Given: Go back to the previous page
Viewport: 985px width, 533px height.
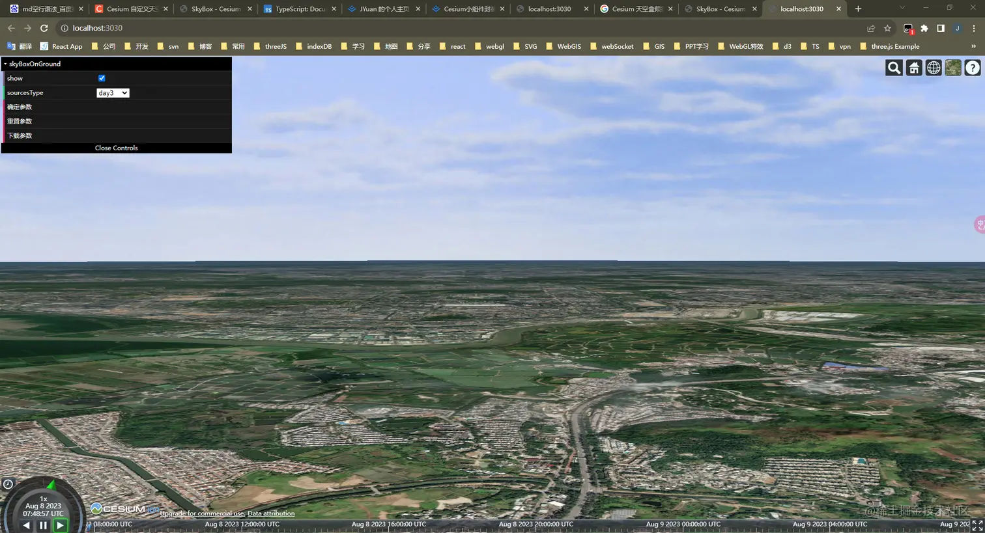Looking at the screenshot, I should (11, 28).
